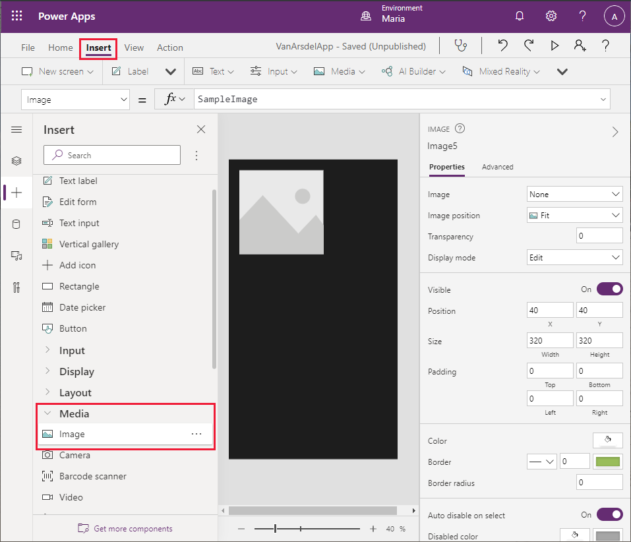
Task: Open the App checker stethoscope icon
Action: tap(460, 46)
